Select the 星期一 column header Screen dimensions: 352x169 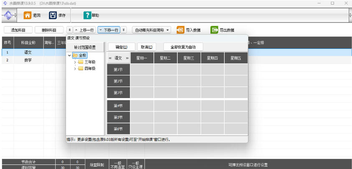coord(142,58)
